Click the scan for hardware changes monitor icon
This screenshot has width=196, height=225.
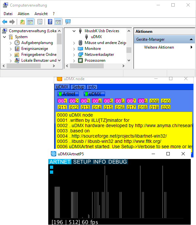coord(68,22)
